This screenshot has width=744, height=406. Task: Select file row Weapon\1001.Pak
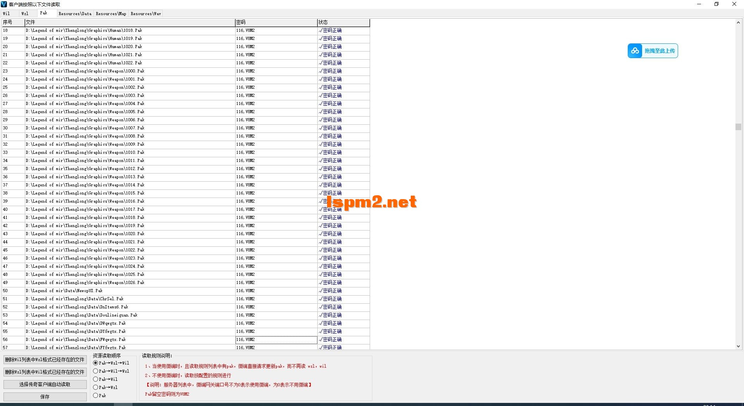pyautogui.click(x=130, y=79)
